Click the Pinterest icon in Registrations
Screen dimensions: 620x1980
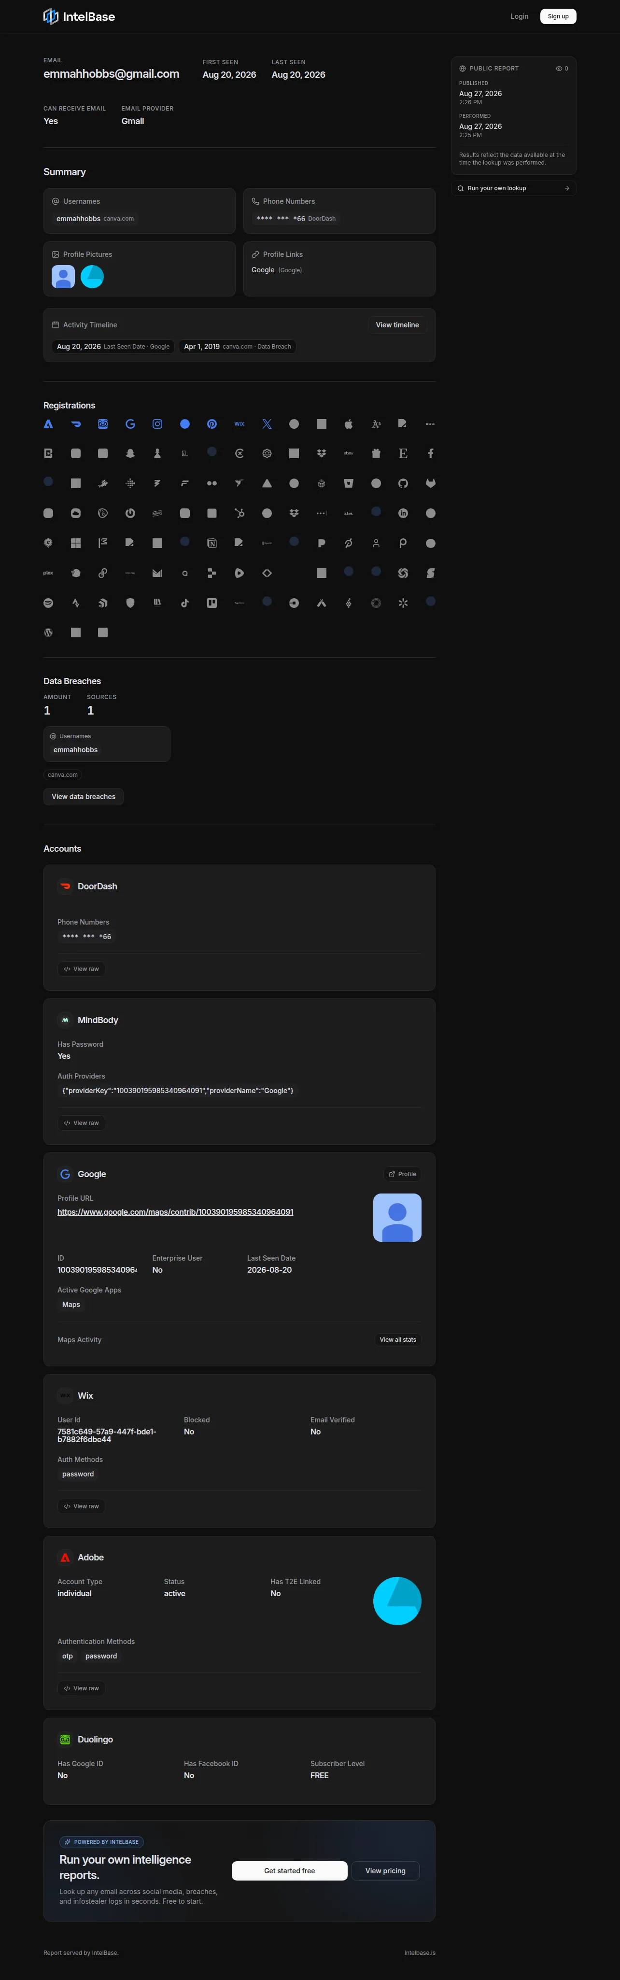pos(212,423)
